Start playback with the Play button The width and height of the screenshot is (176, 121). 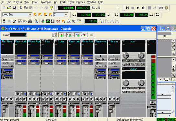[138, 8]
